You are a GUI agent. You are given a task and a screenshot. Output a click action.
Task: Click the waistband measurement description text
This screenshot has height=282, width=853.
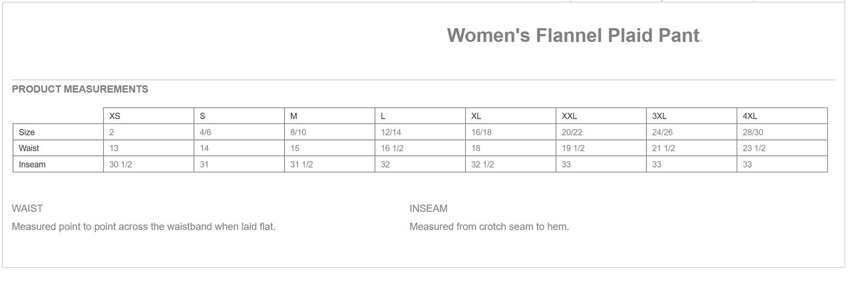[x=143, y=227]
